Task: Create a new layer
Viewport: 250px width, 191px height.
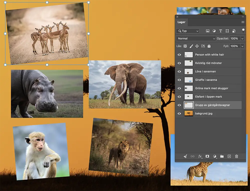Action: point(229,156)
